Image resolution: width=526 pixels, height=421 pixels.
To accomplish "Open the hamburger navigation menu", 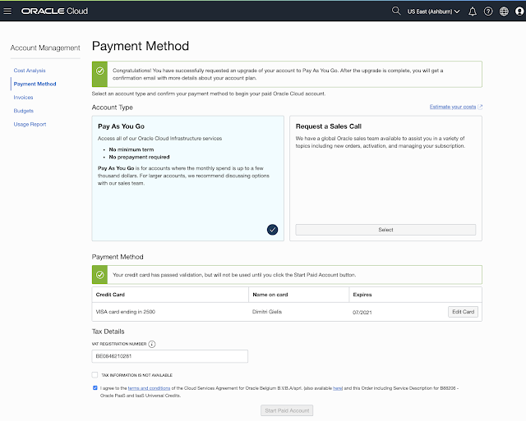I will [x=7, y=11].
